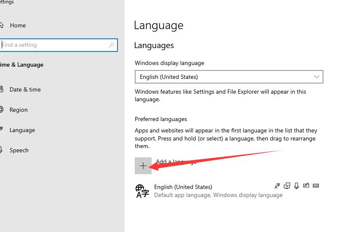Click the handwriting feature icon
The width and height of the screenshot is (339, 232).
306,186
